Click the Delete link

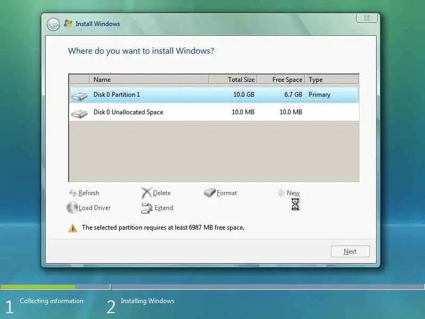162,193
